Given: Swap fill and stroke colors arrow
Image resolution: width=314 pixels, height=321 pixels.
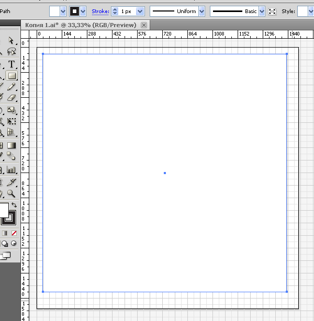Looking at the screenshot, I should (x=14, y=205).
